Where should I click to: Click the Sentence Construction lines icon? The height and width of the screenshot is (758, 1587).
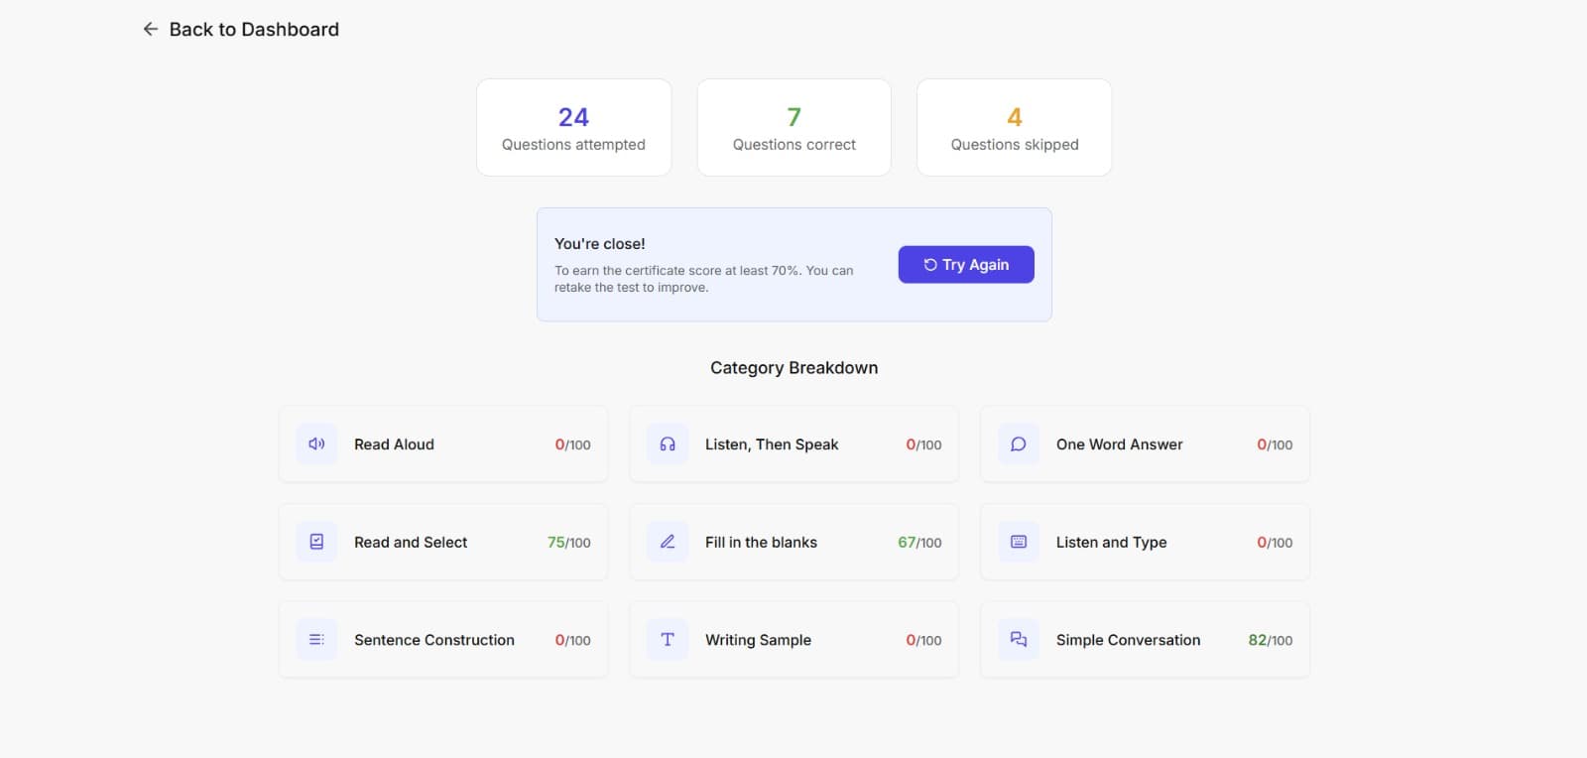point(316,640)
